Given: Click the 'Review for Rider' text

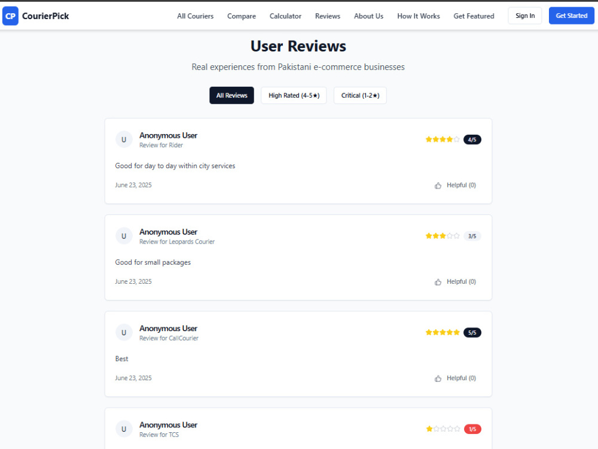Looking at the screenshot, I should (161, 145).
